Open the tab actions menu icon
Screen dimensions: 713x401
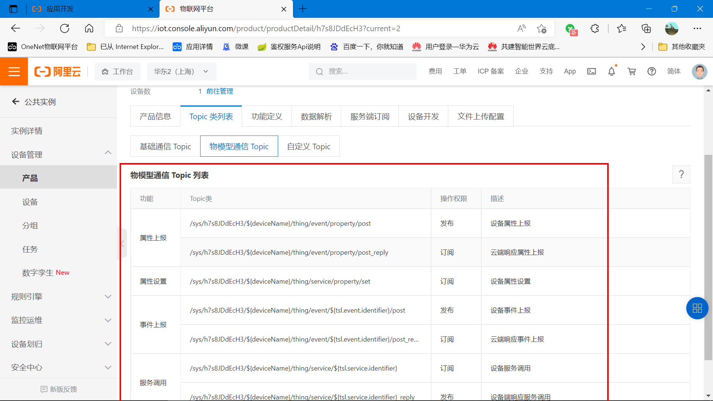tap(13, 9)
